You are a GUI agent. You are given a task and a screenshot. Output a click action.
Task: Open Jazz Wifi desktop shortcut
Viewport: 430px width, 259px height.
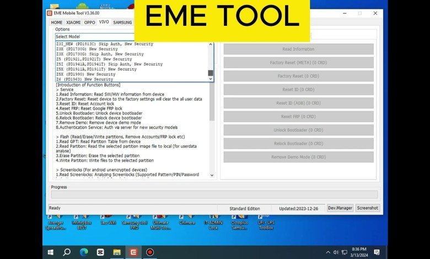108,220
